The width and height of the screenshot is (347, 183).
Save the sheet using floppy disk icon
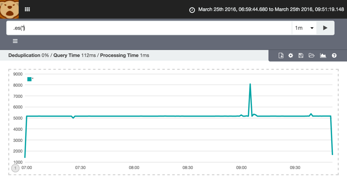(x=301, y=56)
